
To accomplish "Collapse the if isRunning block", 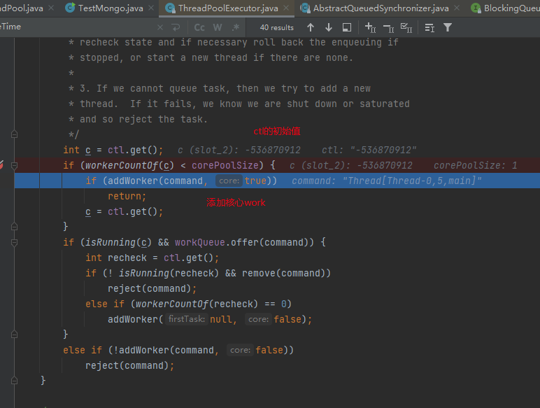I will [x=14, y=243].
